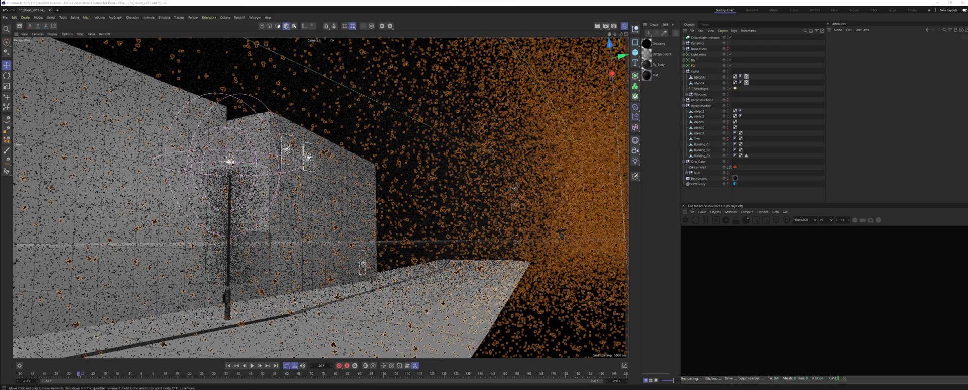Toggle the enable checkmark for Light_extra
Viewport: 968px width, 390px height.
pyautogui.click(x=730, y=54)
